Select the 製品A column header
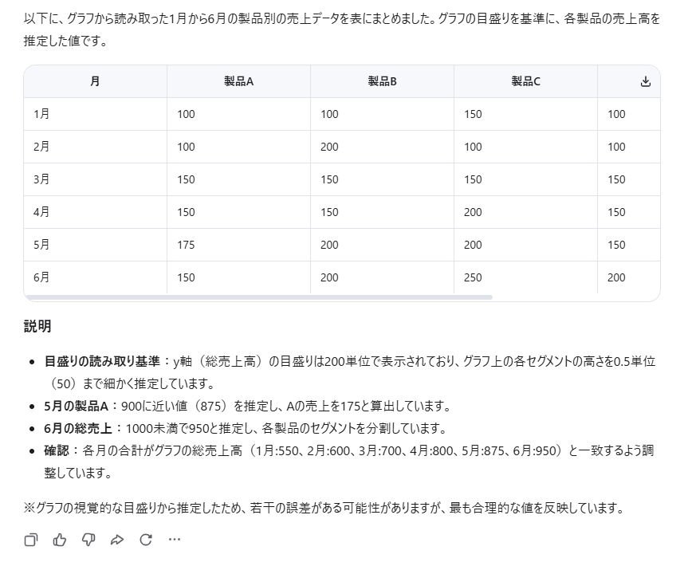The image size is (684, 566). [x=238, y=81]
